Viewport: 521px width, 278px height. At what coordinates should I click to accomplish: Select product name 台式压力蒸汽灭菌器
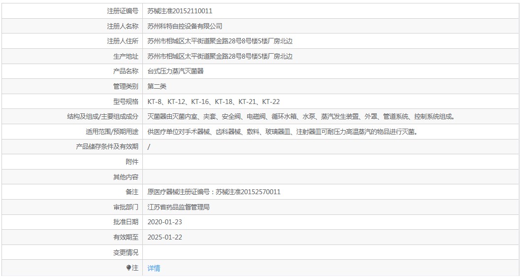[175, 71]
